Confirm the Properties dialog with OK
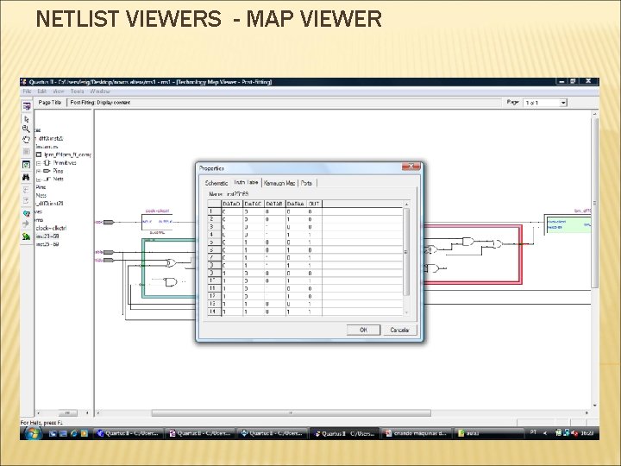621x466 pixels. [x=363, y=330]
